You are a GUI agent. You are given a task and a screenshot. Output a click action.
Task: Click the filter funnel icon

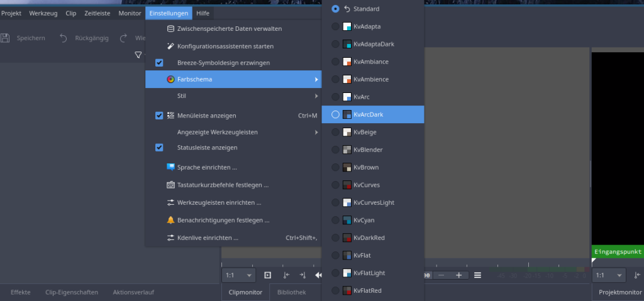138,55
